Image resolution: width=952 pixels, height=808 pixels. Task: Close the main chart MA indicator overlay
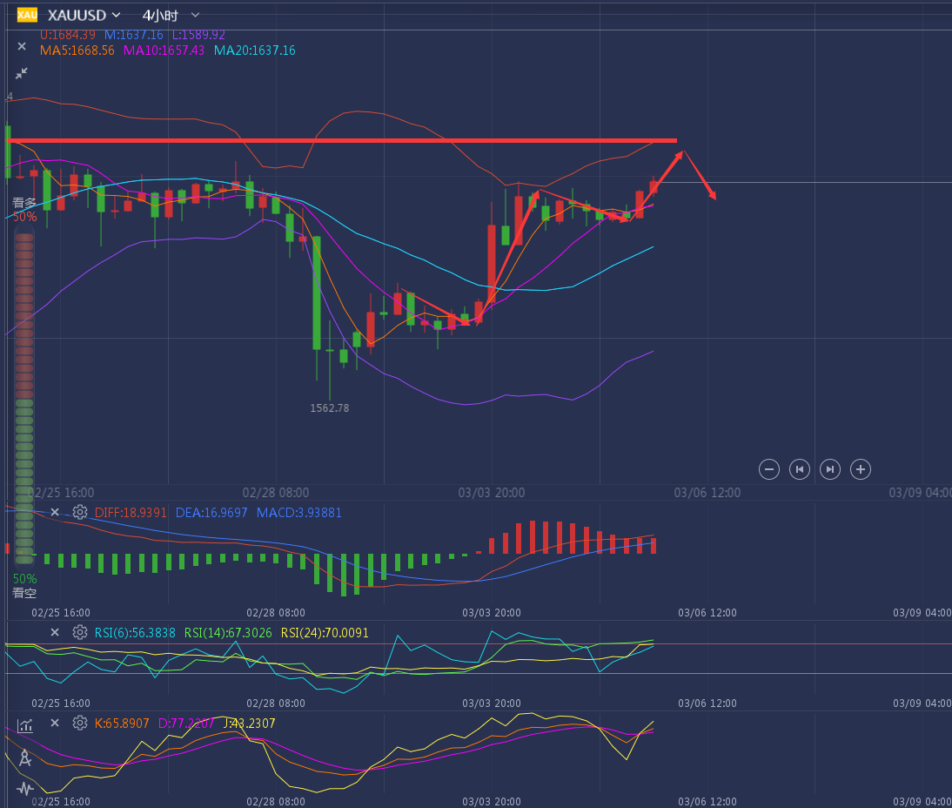click(22, 46)
